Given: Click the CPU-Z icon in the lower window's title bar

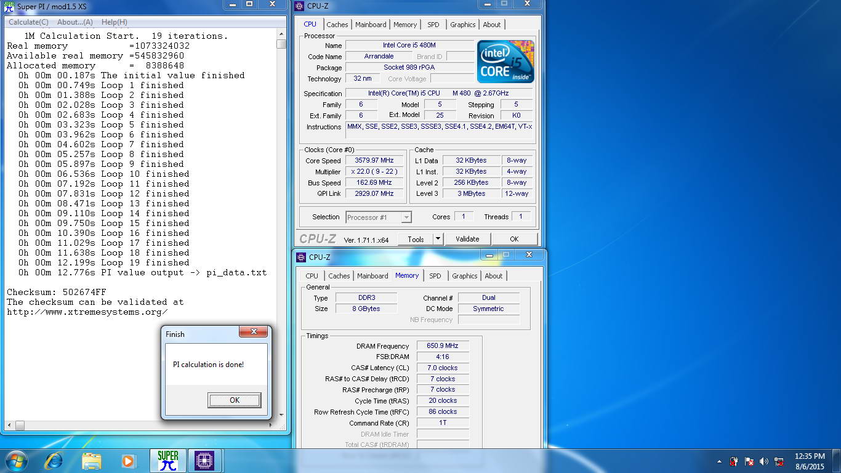Looking at the screenshot, I should coord(302,257).
